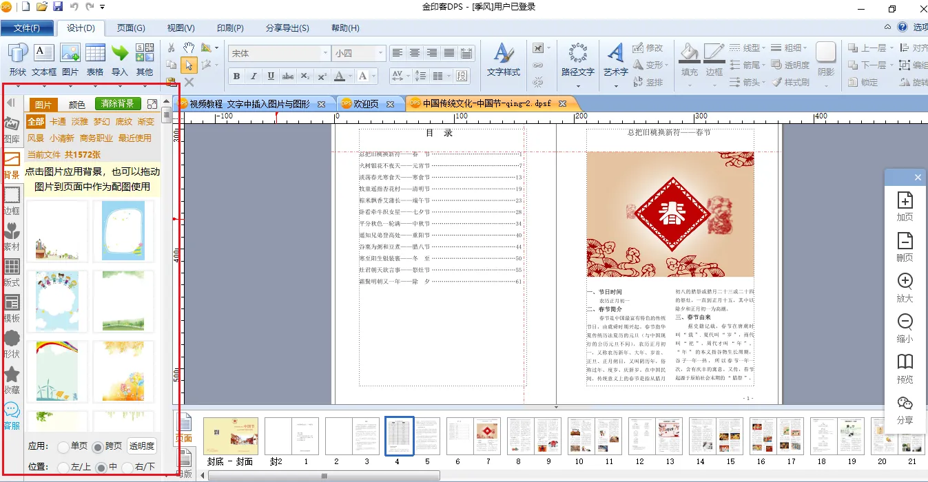Select the 填充 (fill) paint bucket icon
Image resolution: width=928 pixels, height=482 pixels.
click(689, 54)
